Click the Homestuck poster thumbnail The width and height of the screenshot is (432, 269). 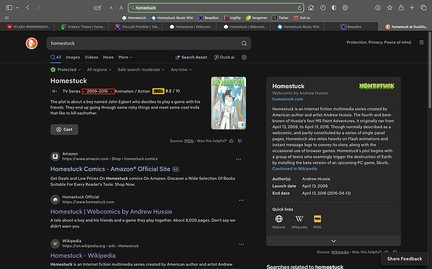tap(229, 103)
